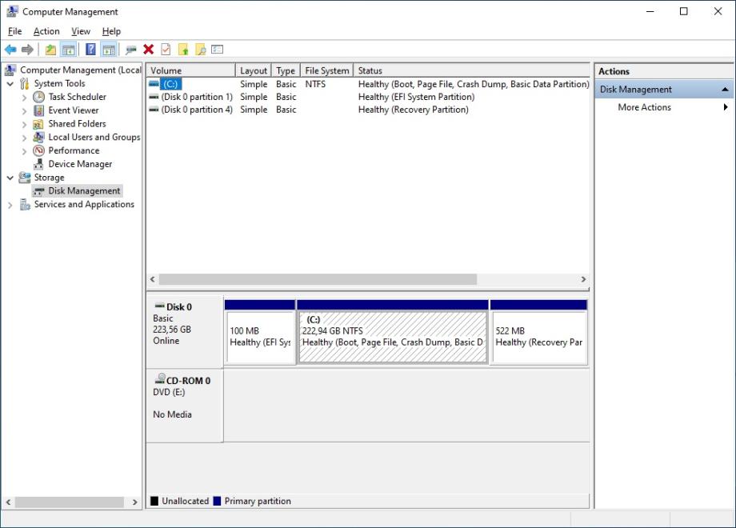This screenshot has width=736, height=528.
Task: Click the Device Manager tree icon
Action: 38,164
